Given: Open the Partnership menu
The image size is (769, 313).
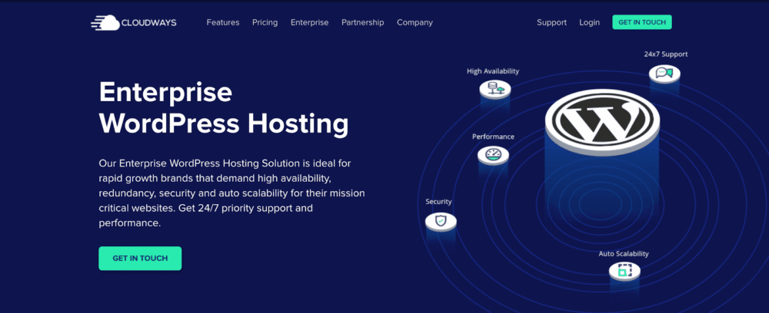Looking at the screenshot, I should point(362,23).
